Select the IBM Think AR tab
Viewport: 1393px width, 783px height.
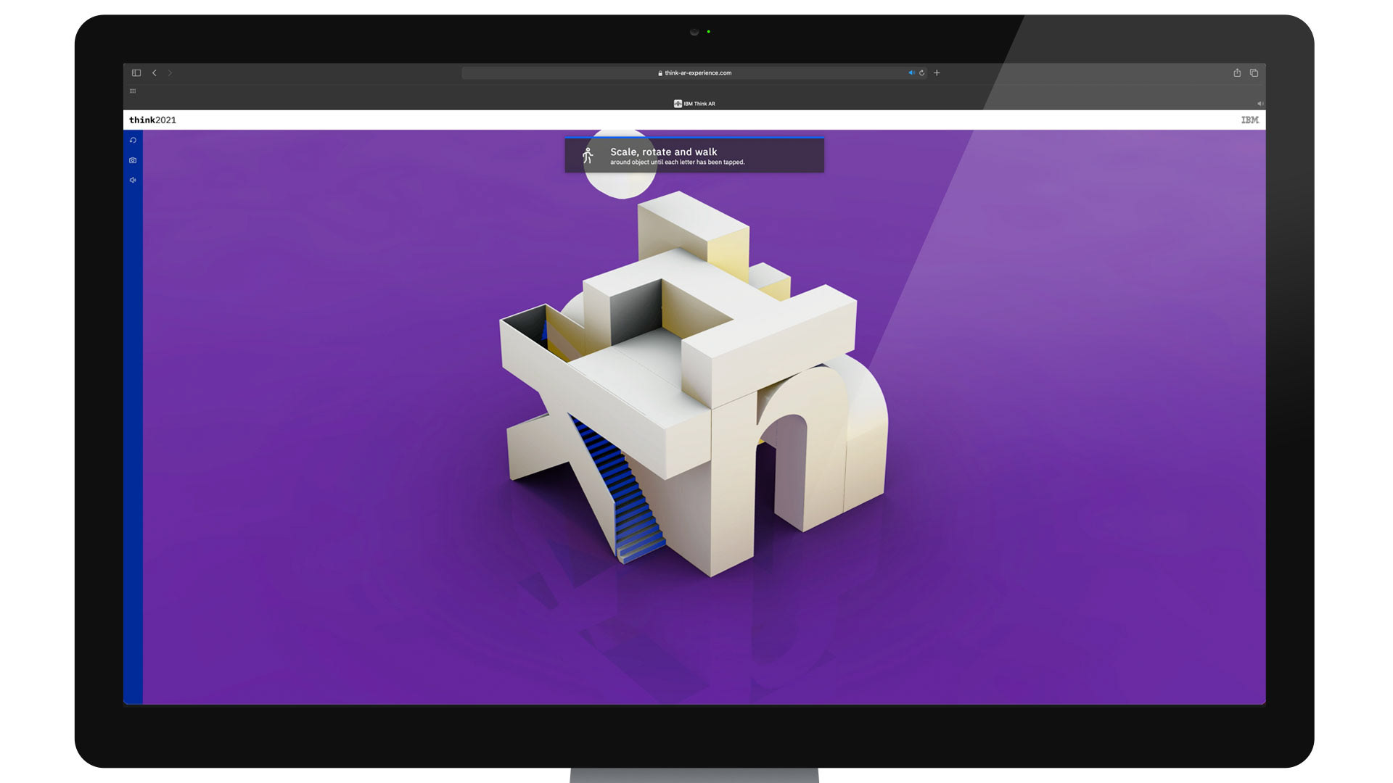point(694,104)
